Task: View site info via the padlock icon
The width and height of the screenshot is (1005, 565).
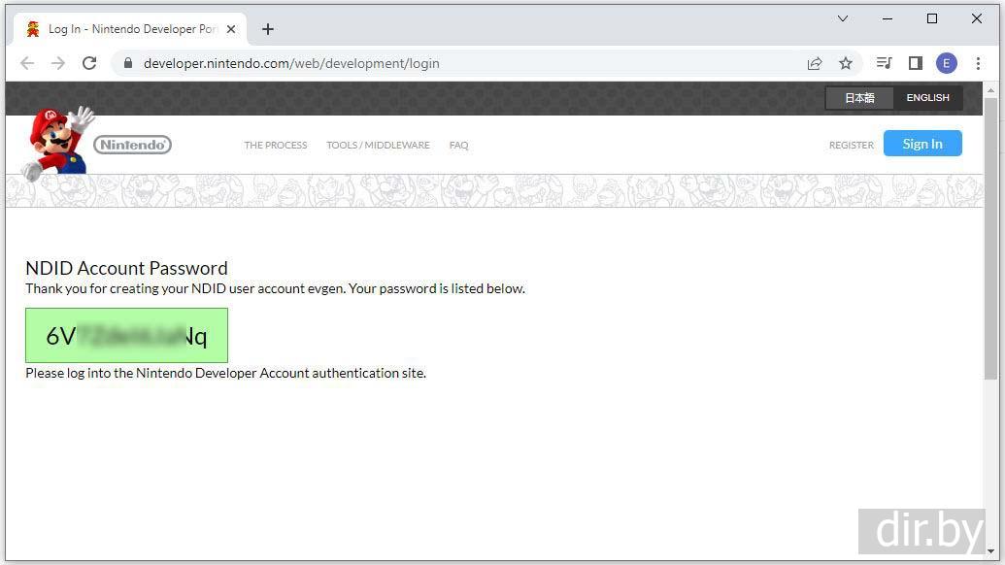Action: [128, 63]
